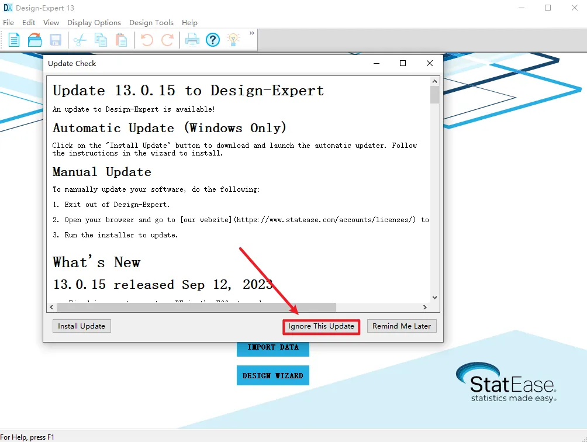The width and height of the screenshot is (587, 442).
Task: Click the 'For Help, press F1' status text
Action: point(27,437)
